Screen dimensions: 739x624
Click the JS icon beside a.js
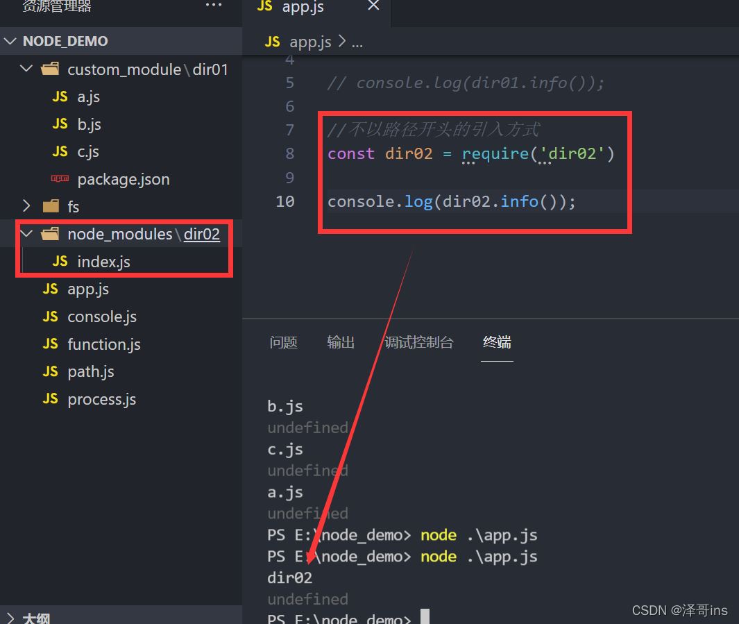(x=60, y=96)
